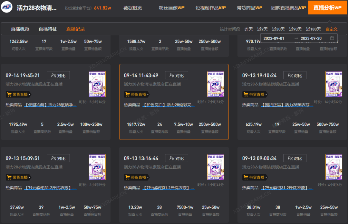Click the 带货直播 badge on 09-14 11:43:49 card

[x=137, y=94]
